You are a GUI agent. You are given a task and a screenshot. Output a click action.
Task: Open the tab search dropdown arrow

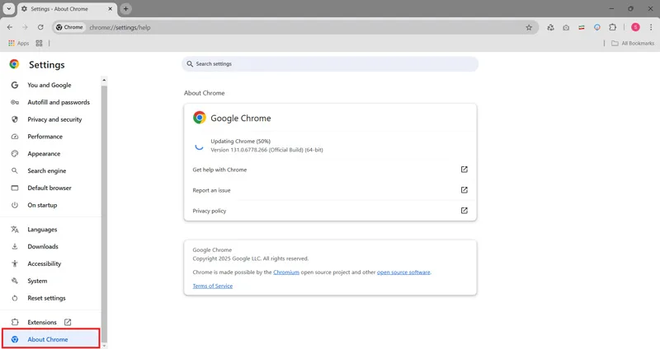[x=8, y=8]
